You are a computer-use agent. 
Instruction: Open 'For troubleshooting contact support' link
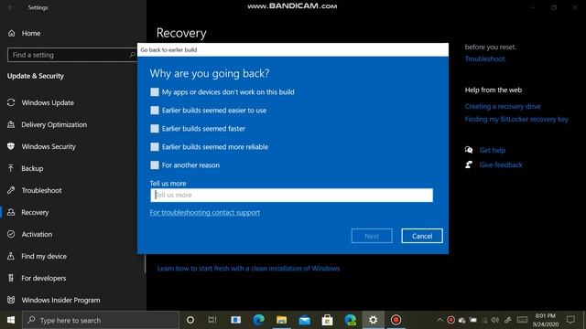tap(205, 213)
